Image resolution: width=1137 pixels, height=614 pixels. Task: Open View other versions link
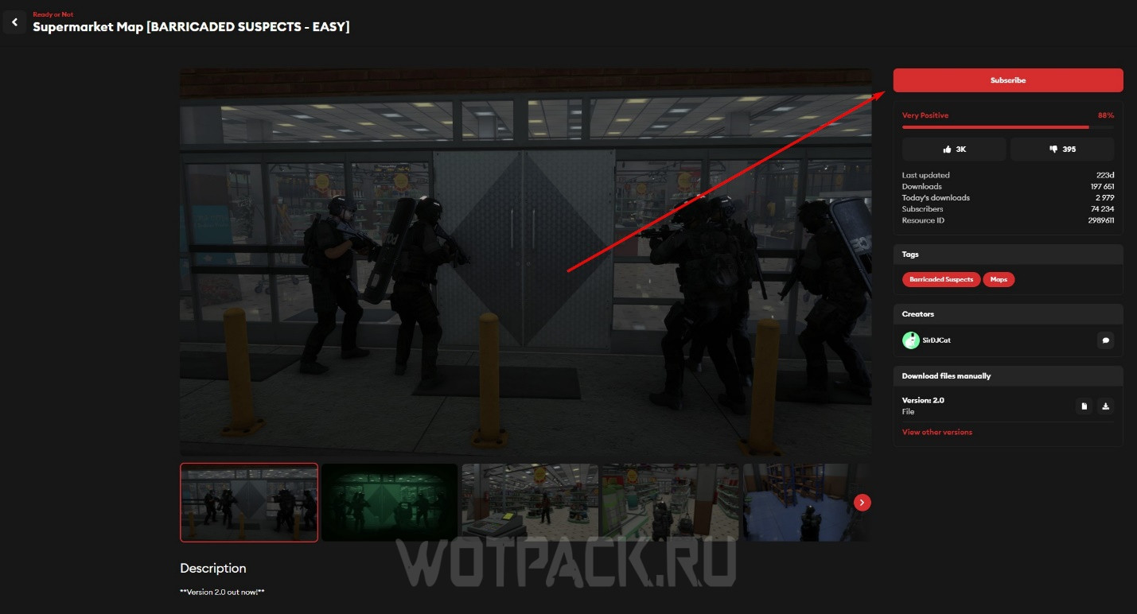pos(936,432)
